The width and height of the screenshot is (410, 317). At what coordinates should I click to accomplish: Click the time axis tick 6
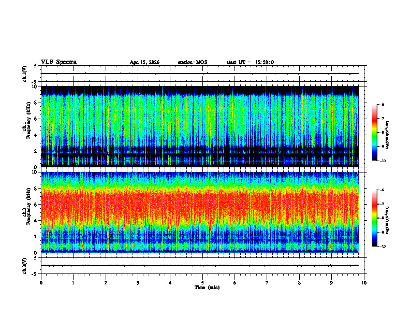click(235, 283)
